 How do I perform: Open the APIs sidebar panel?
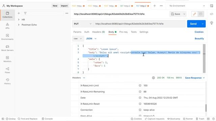pyautogui.click(x=7, y=26)
